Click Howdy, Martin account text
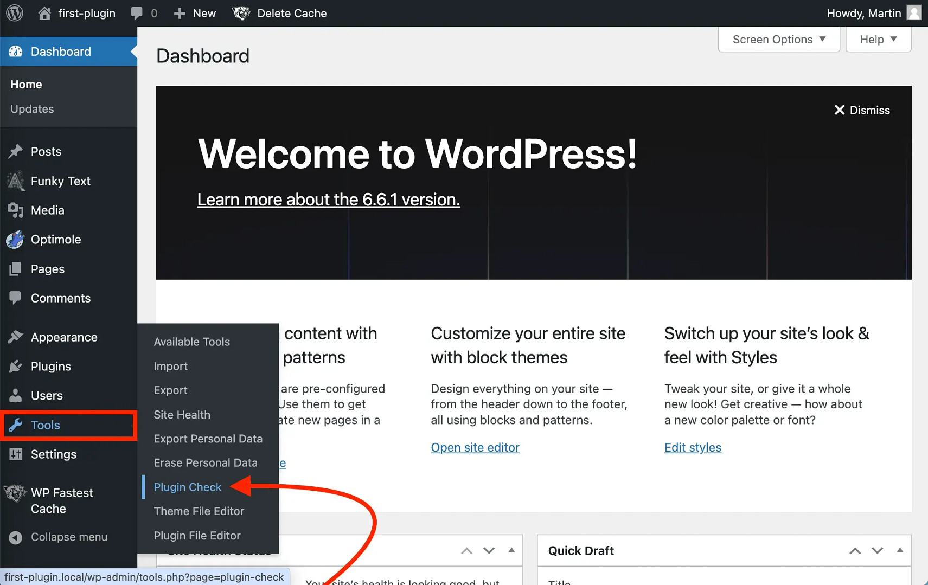 (864, 13)
